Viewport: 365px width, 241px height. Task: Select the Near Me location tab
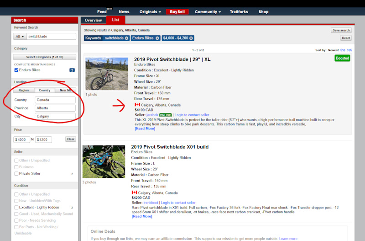coord(65,90)
